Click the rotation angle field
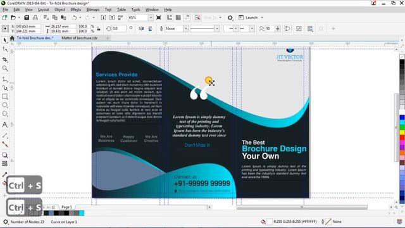Screen dimensions: 405x228 tap(119, 28)
